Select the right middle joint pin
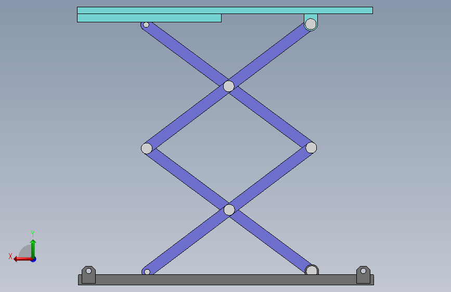Viewport: 451px width, 292px height. [311, 148]
